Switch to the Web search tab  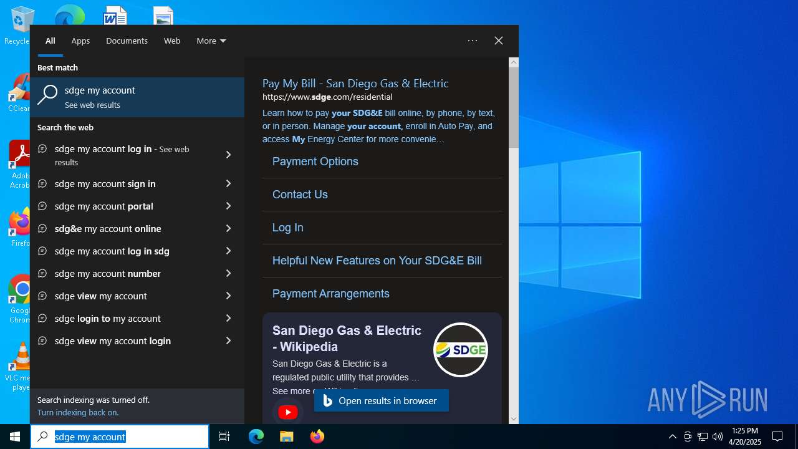pos(172,41)
